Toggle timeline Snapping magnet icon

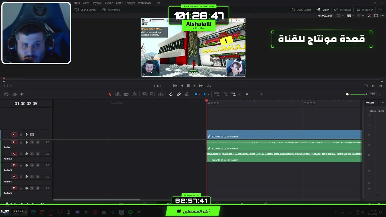tap(171, 94)
